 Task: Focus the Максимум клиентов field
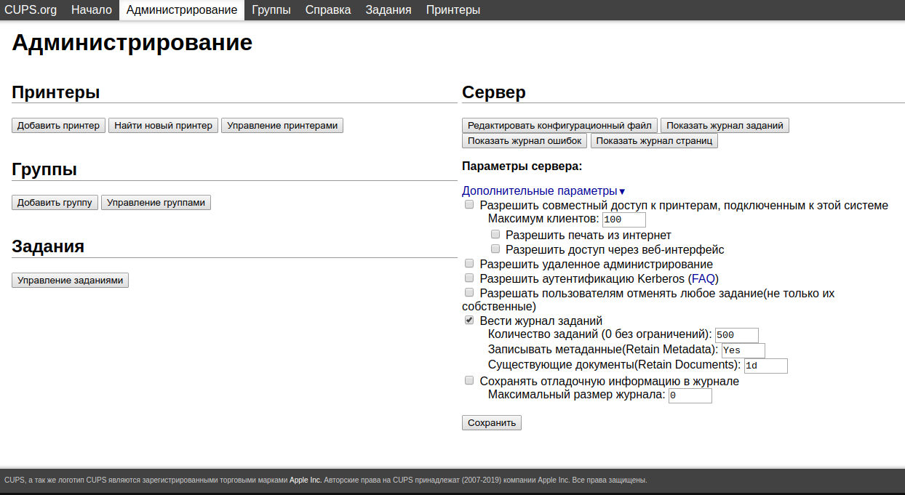click(624, 220)
